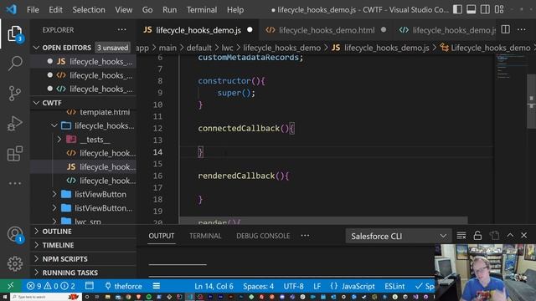
Task: Open the output log in editor
Action: click(x=494, y=236)
